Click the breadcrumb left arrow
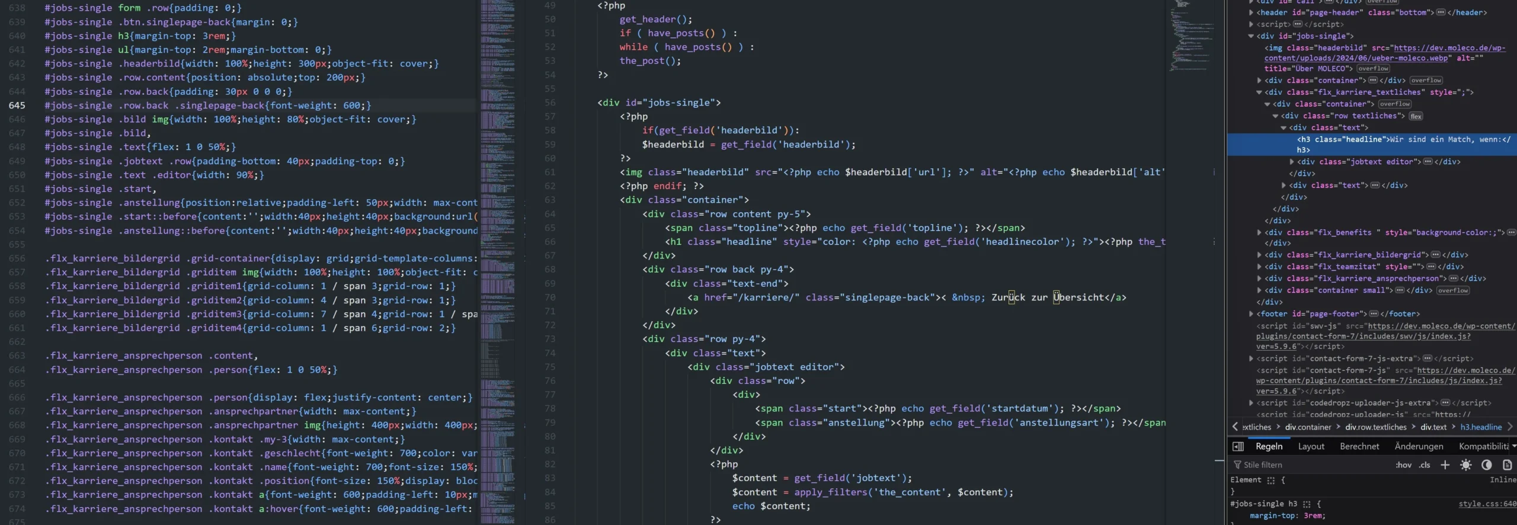Screen dimensions: 1517x525 pos(1235,427)
